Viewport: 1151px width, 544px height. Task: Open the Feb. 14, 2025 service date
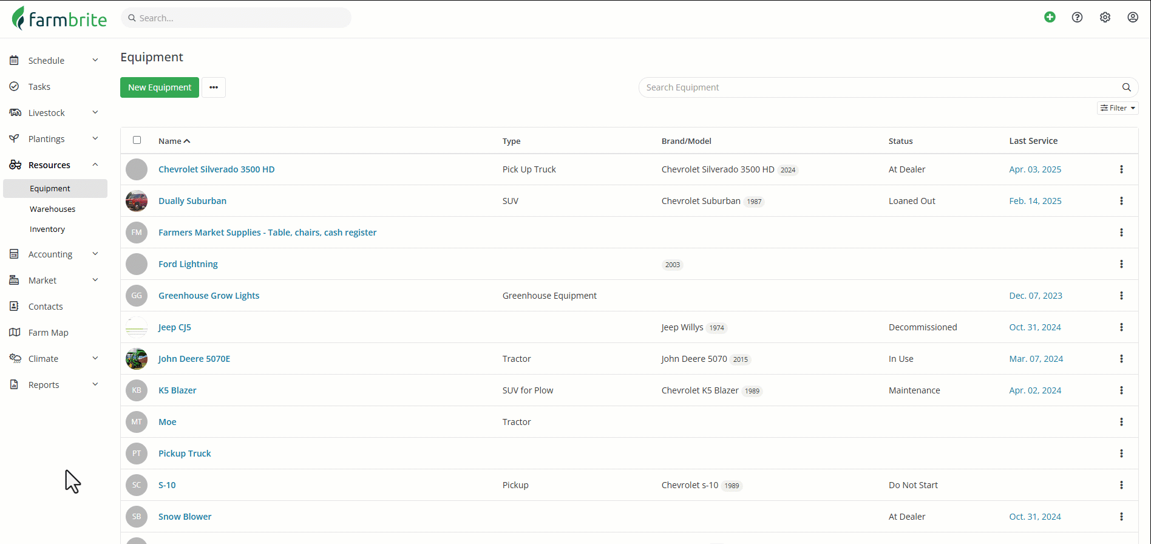click(1036, 201)
